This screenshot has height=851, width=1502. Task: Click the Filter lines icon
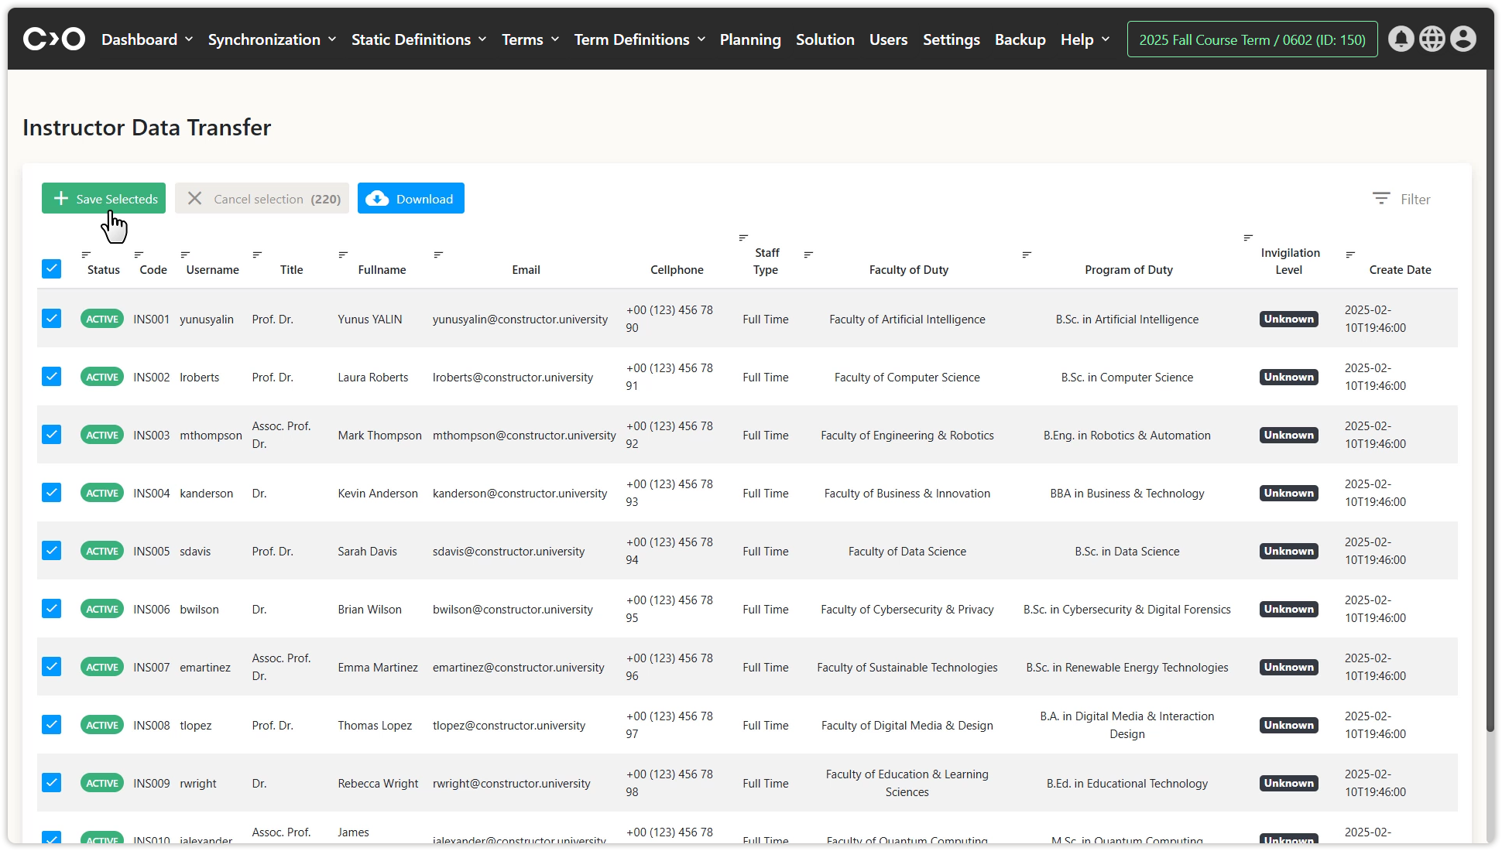[1381, 199]
